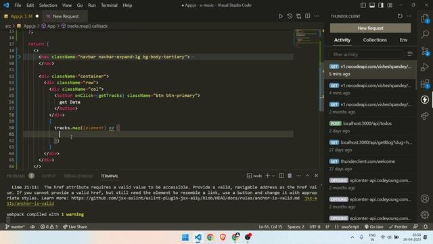The height and width of the screenshot is (244, 433).
Task: Click the Run code play icon
Action: pyautogui.click(x=281, y=16)
